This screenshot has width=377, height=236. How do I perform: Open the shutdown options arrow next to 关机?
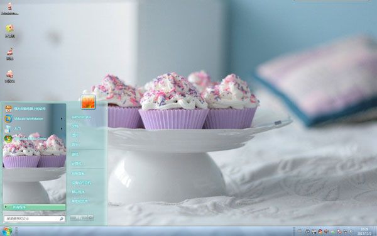[90, 218]
